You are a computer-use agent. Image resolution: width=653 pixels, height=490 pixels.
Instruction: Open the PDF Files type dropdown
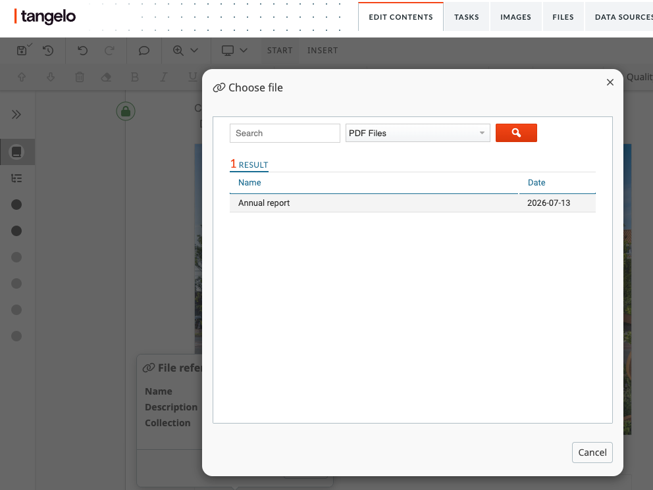(418, 133)
